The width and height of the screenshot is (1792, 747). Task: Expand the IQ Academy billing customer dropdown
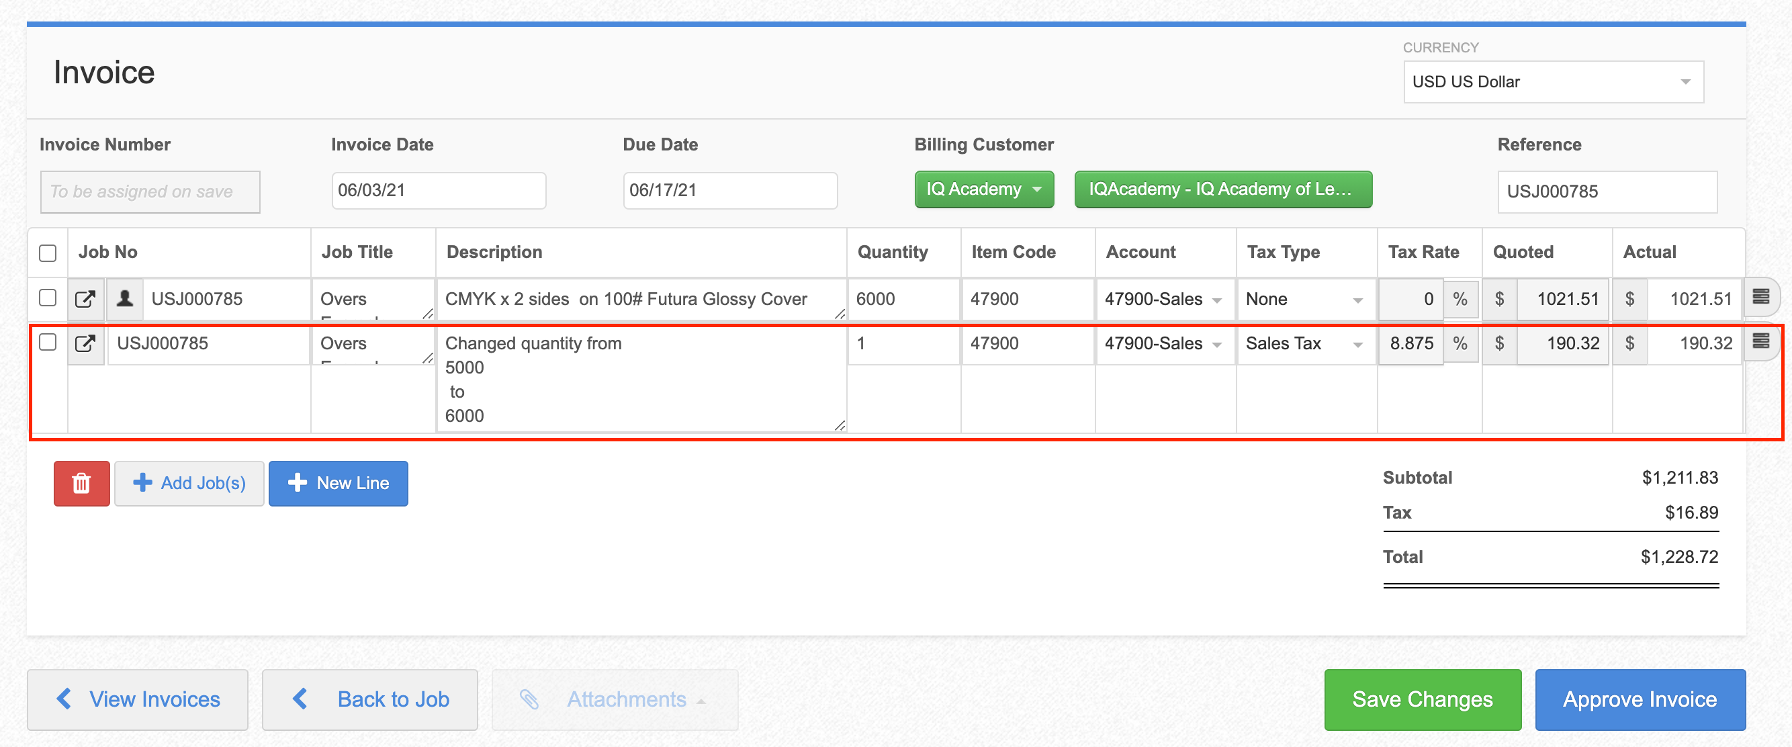click(983, 189)
